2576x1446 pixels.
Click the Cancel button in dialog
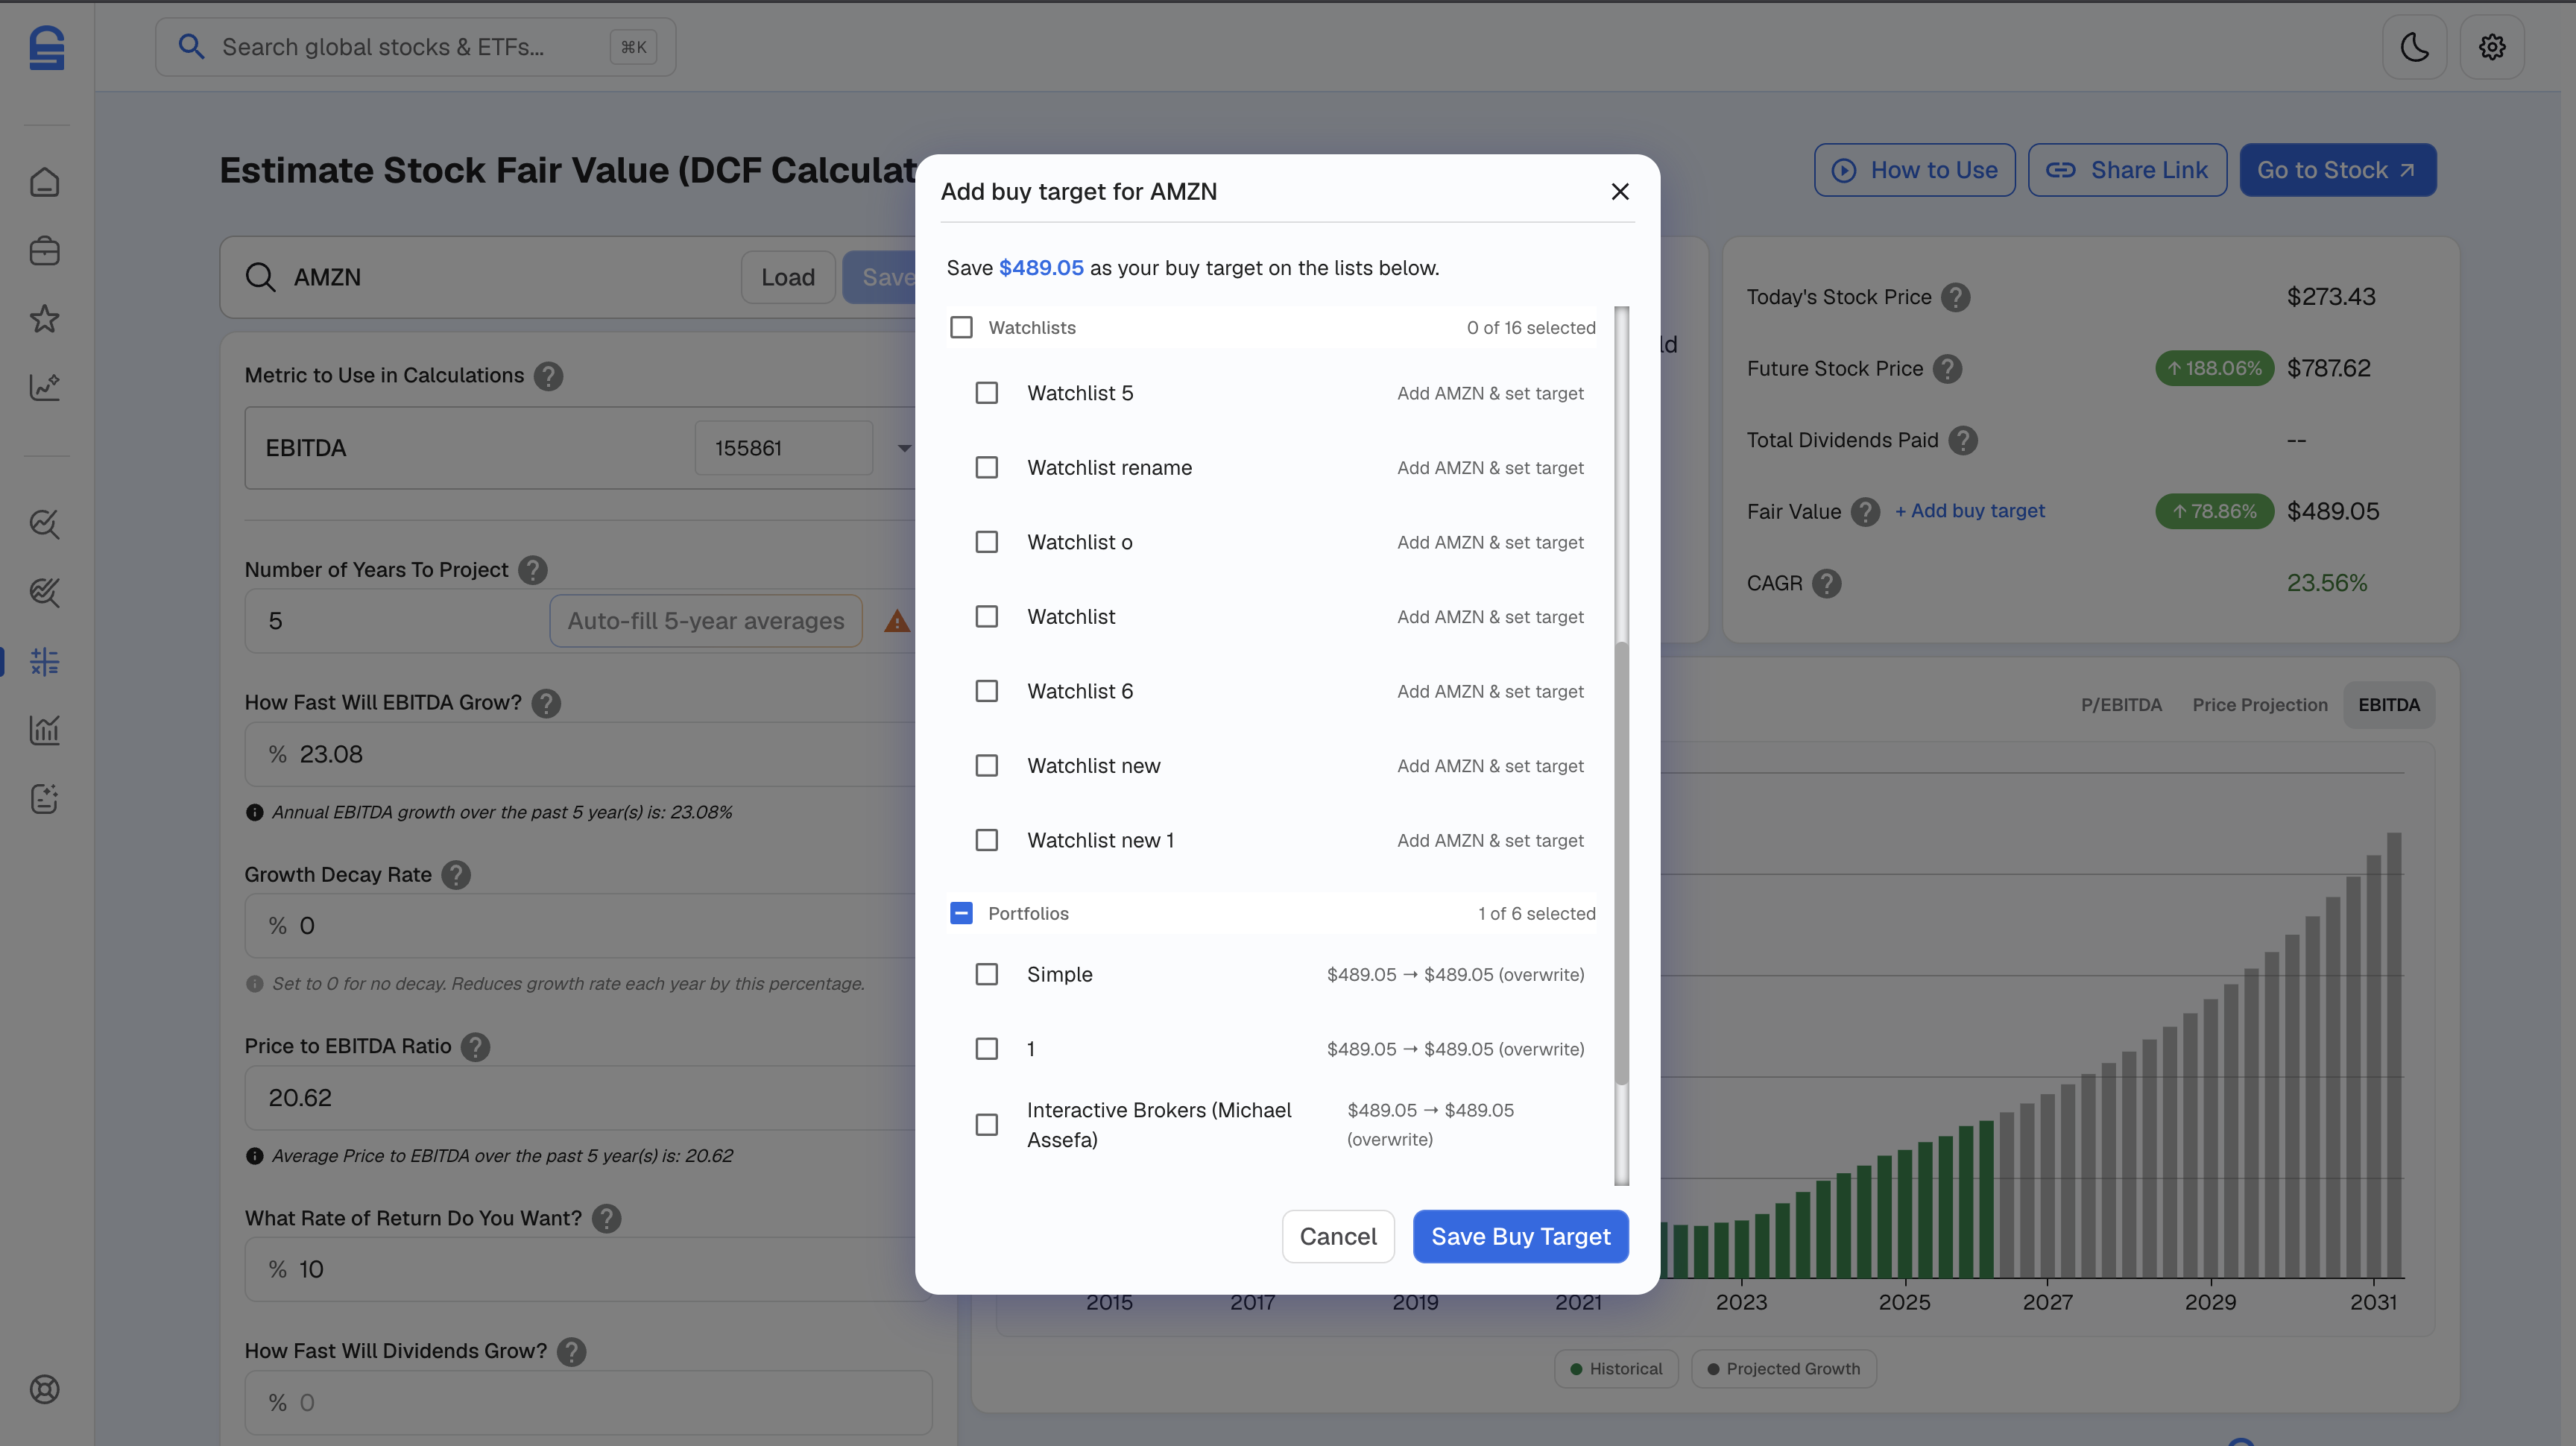(x=1338, y=1237)
